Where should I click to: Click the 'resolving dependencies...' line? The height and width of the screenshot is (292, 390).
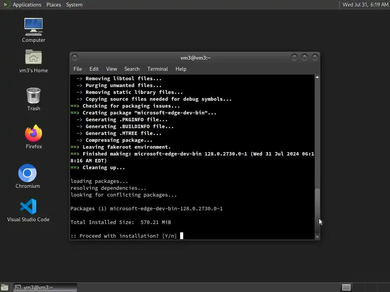point(109,188)
